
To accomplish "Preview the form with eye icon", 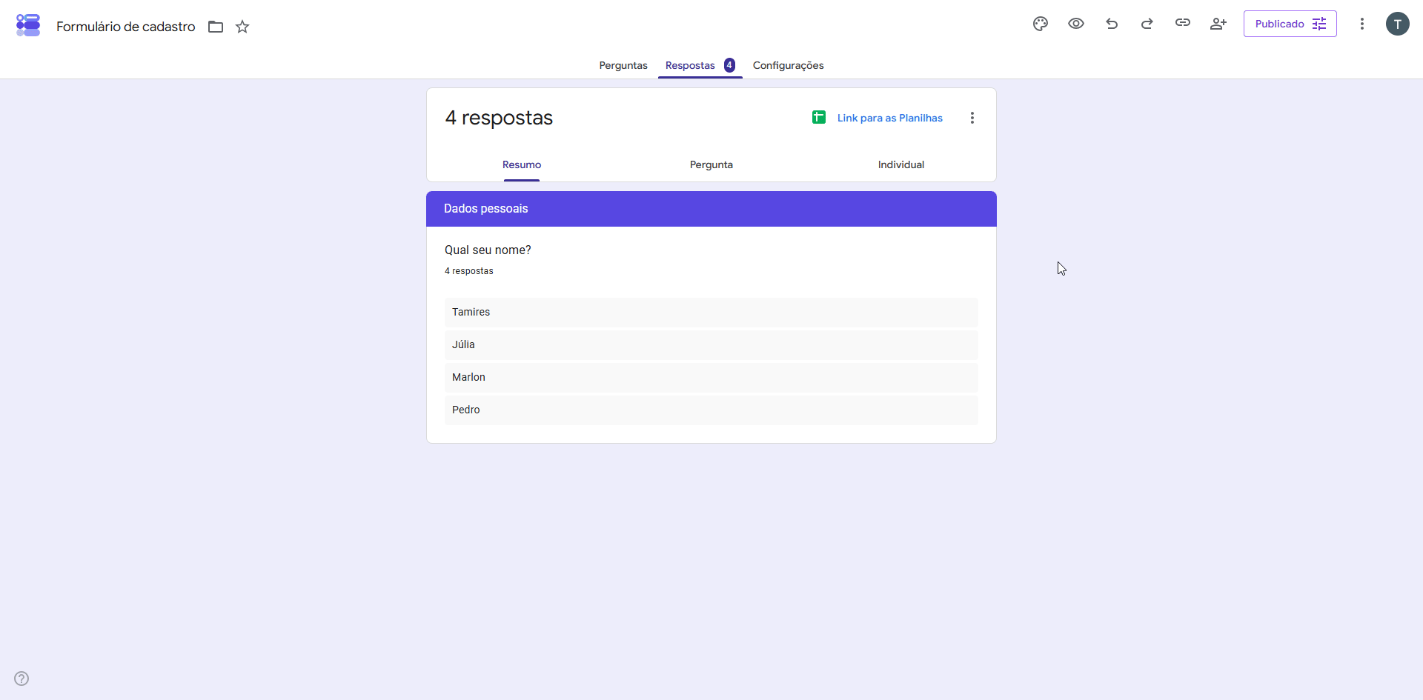I will coord(1076,24).
